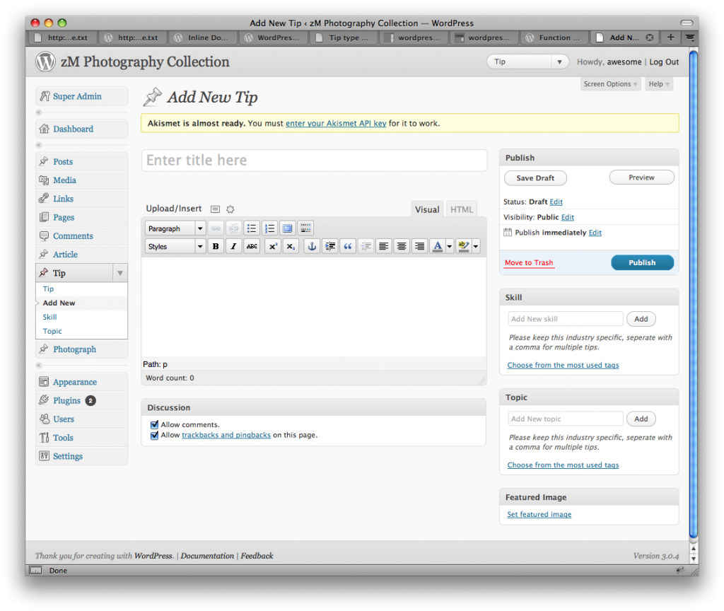The height and width of the screenshot is (611, 724).
Task: Insert a numbered ordered list
Action: tap(269, 228)
